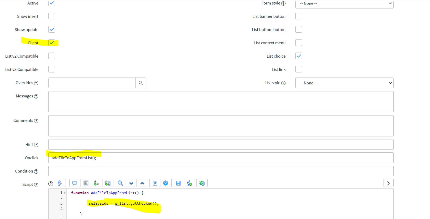Click inside the Comments text area

(221, 126)
